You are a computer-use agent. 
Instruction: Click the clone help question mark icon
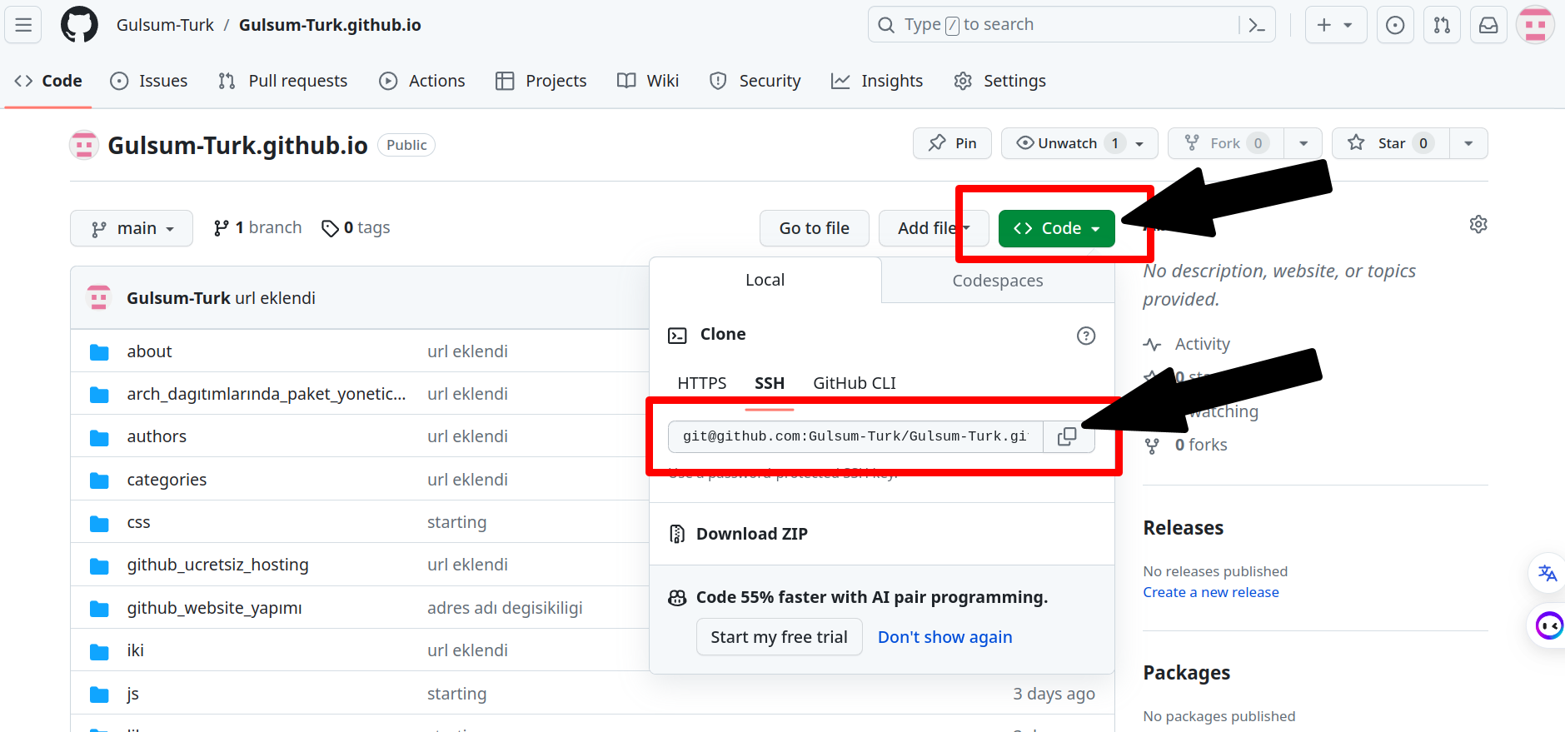pyautogui.click(x=1086, y=336)
